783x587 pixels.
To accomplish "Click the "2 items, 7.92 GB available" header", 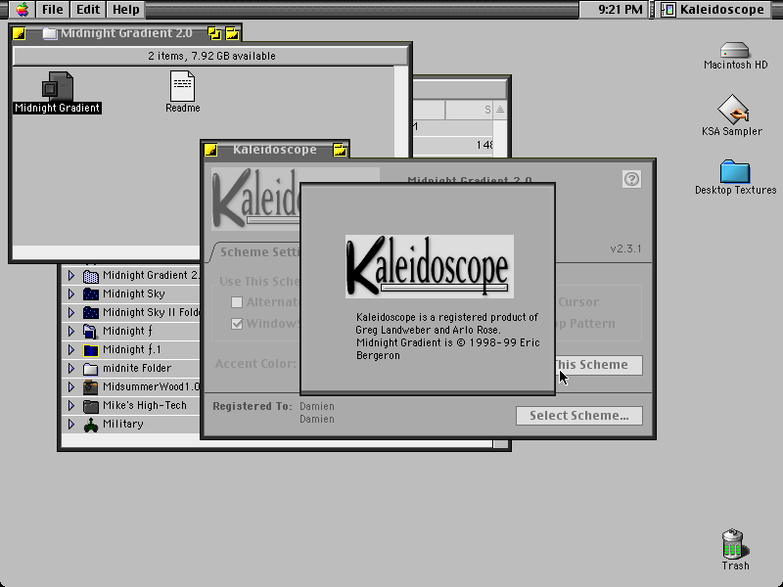I will (211, 56).
